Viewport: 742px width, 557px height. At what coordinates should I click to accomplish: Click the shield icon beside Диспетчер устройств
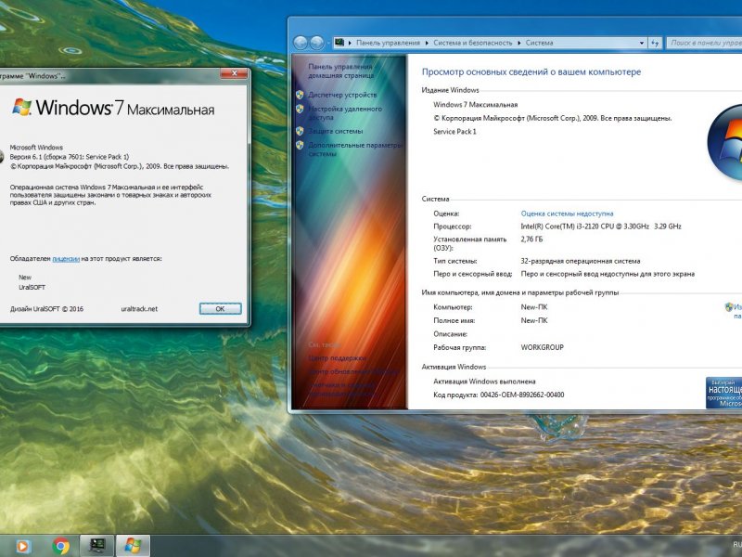tap(300, 95)
